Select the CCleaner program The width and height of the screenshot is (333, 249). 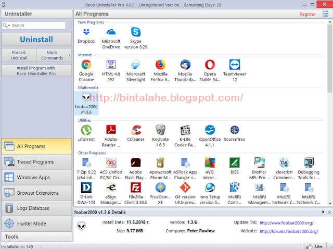[x=136, y=130]
